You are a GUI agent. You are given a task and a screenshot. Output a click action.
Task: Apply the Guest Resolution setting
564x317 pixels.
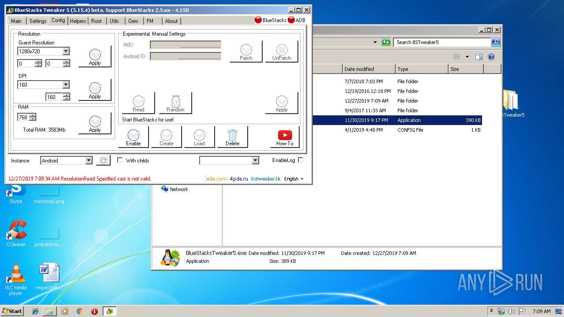tap(95, 57)
